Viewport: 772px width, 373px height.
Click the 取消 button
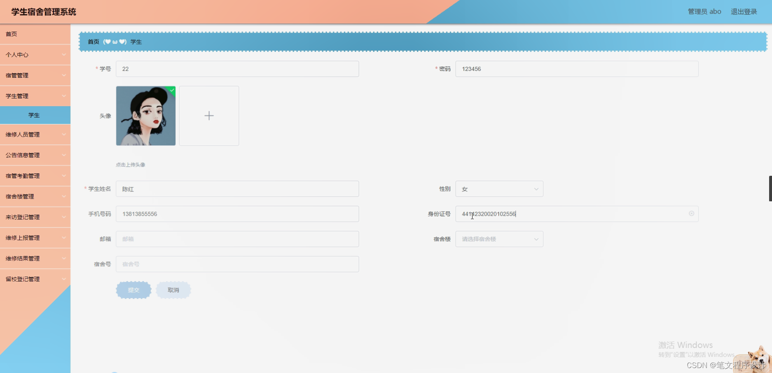pyautogui.click(x=173, y=290)
